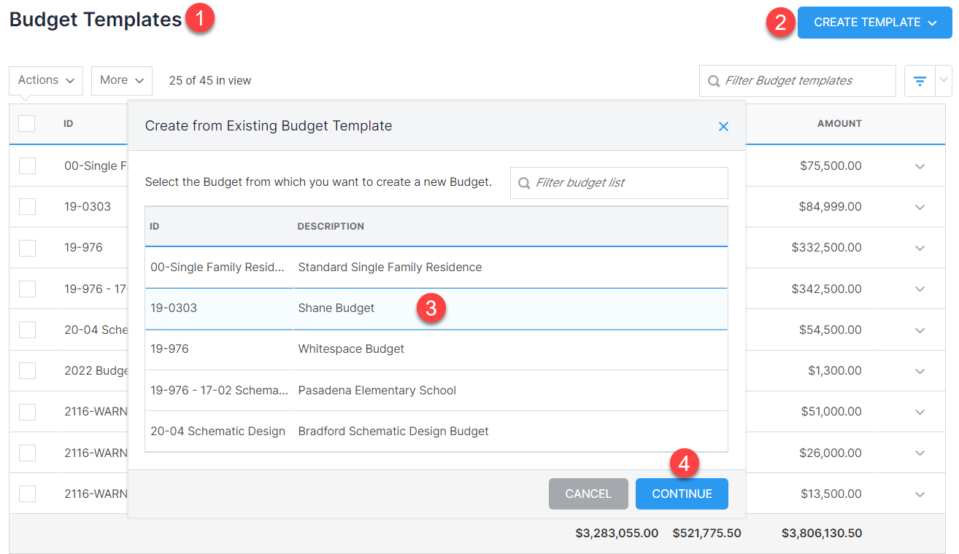Expand details for the $75,500.00 budget row
The image size is (959, 554).
pos(920,165)
